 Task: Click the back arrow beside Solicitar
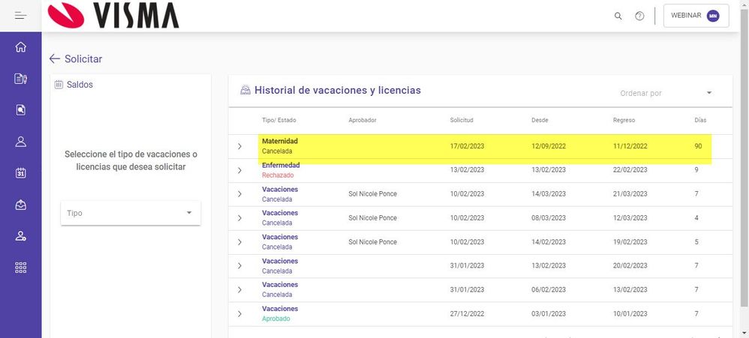(x=55, y=58)
